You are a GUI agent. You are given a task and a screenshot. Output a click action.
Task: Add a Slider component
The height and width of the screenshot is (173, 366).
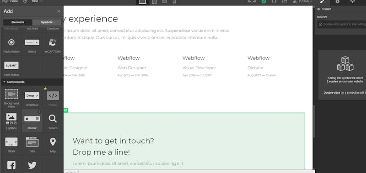11,143
